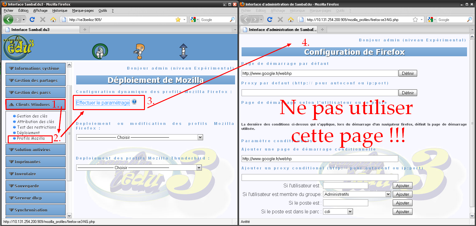Open Affichage menu in left window
This screenshot has height=226, width=476.
40,11
